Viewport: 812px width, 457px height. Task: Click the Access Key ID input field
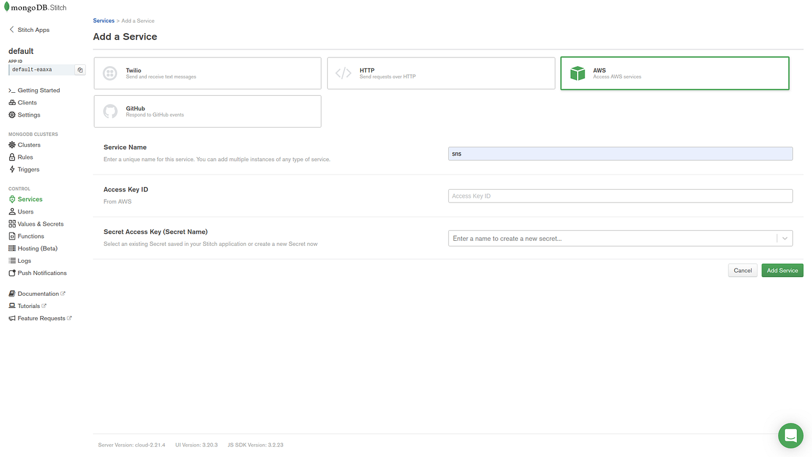tap(620, 195)
